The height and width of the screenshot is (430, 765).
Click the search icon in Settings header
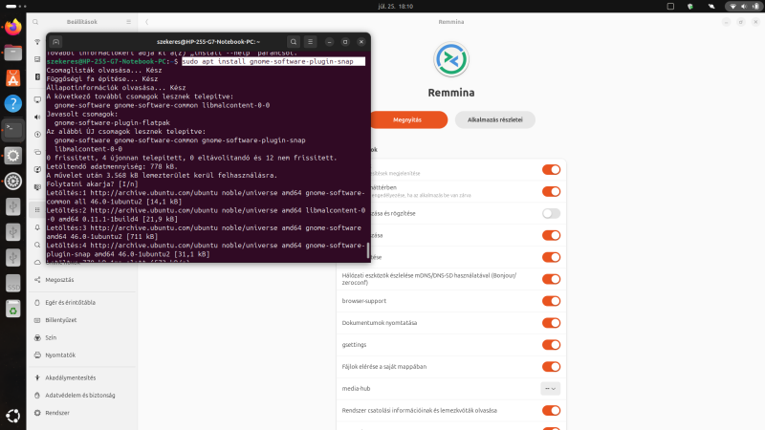[35, 22]
